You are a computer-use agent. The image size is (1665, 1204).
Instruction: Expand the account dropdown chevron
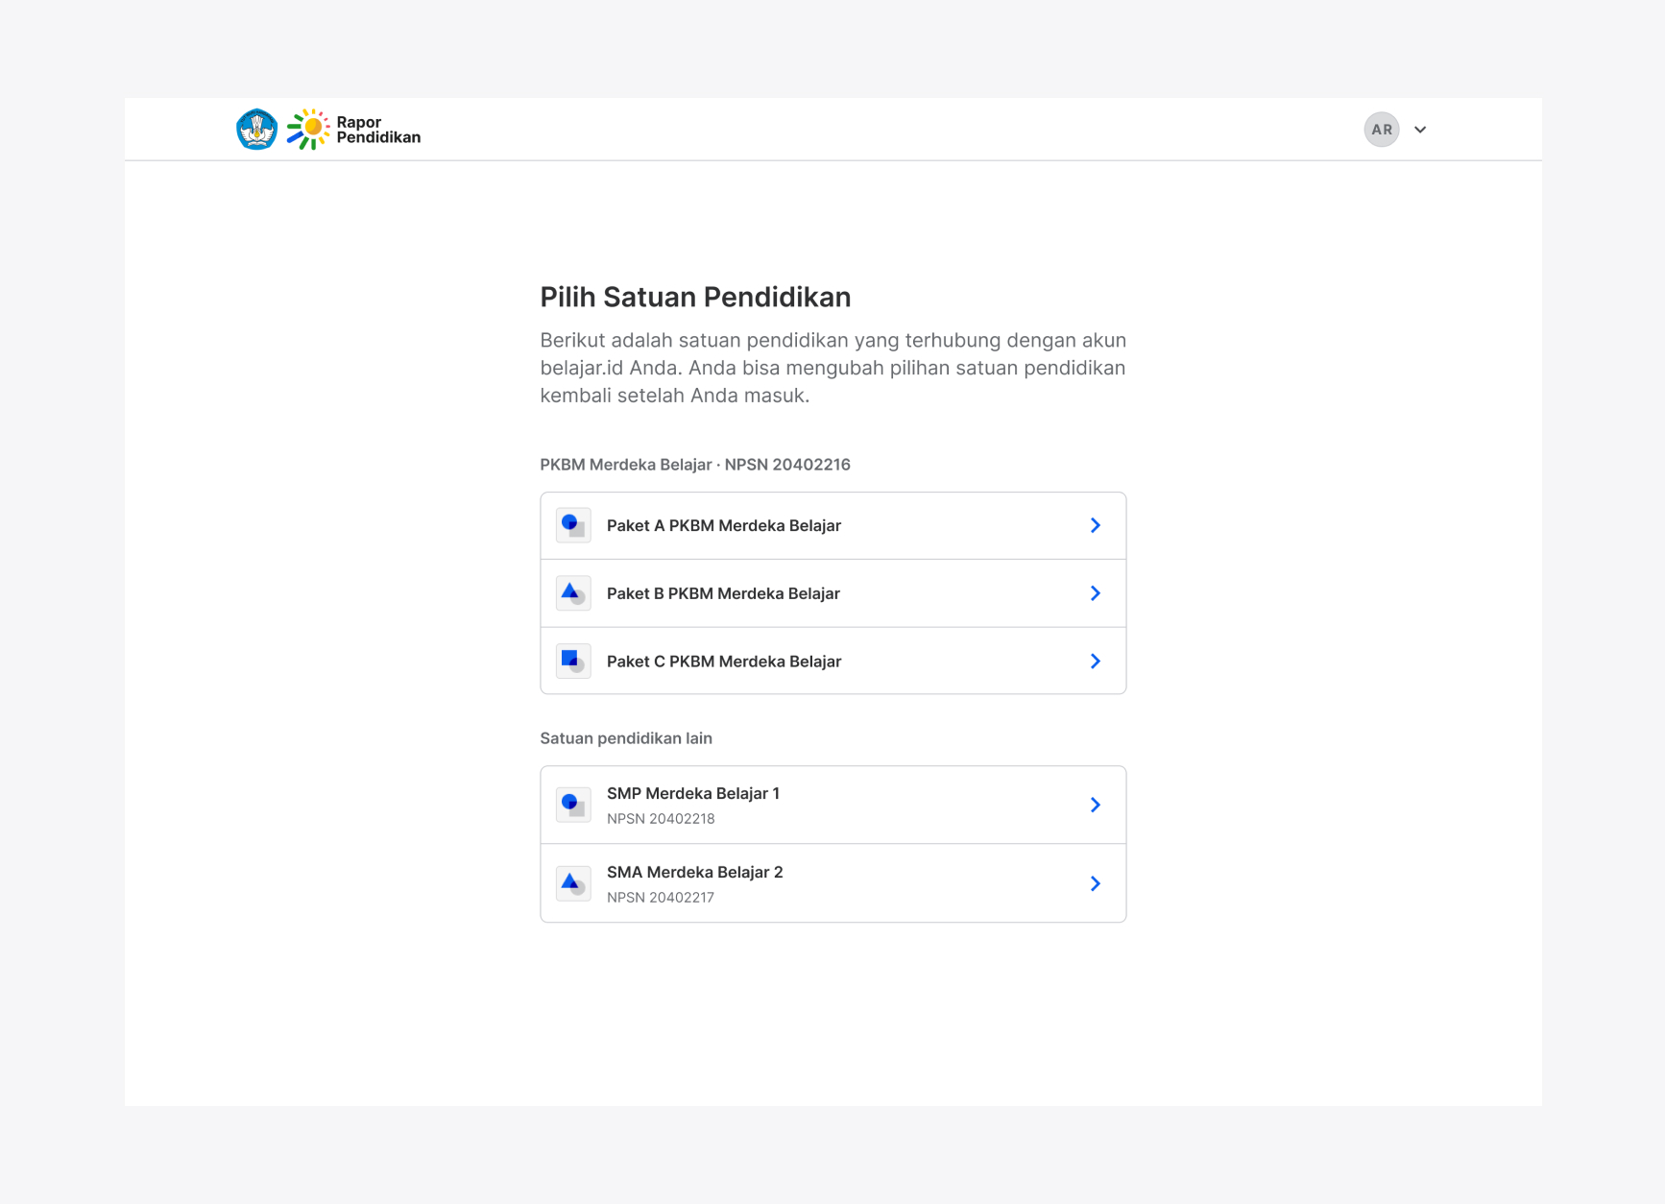click(x=1420, y=130)
